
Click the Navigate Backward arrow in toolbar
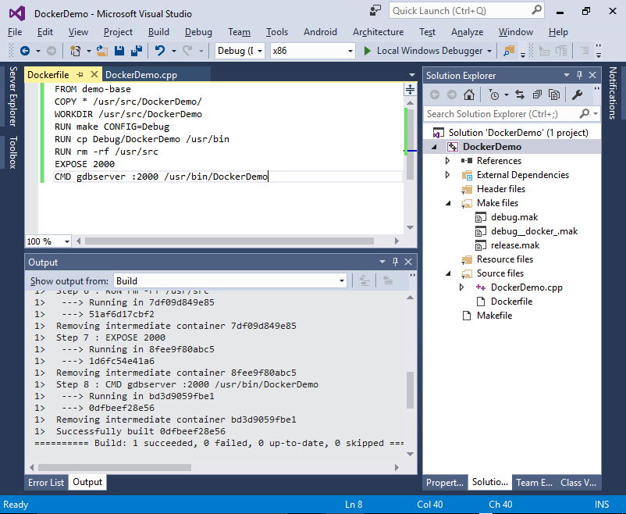click(25, 51)
